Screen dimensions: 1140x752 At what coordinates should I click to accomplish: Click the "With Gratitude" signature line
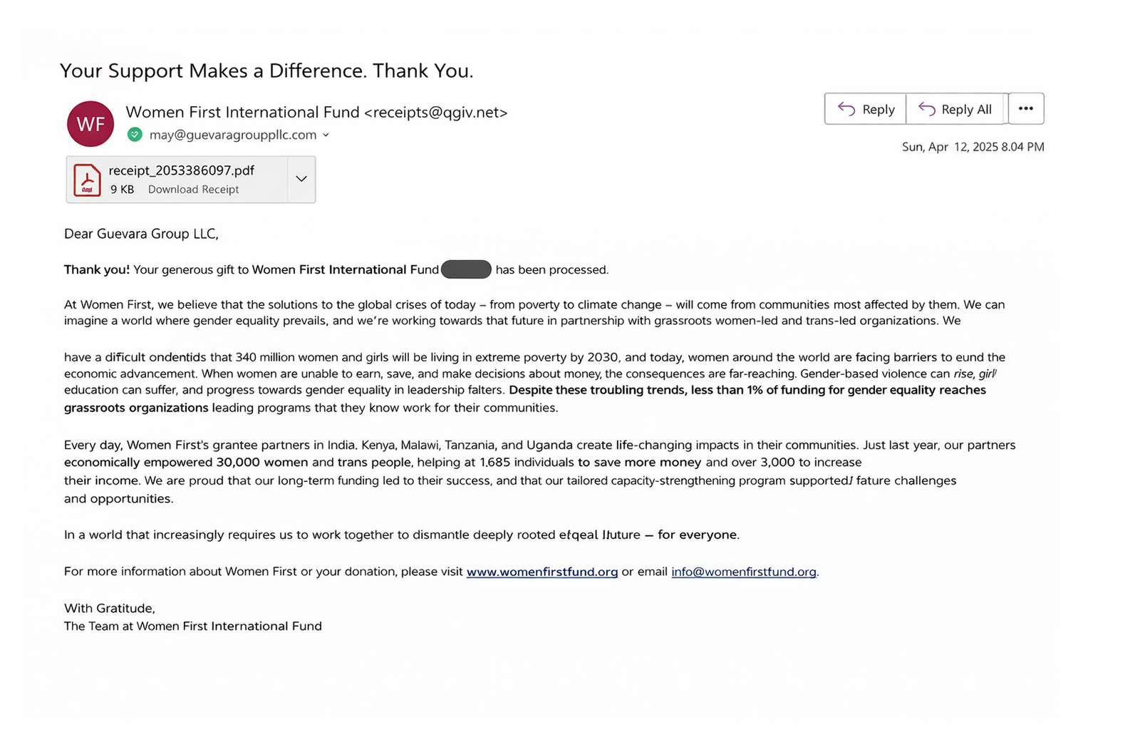click(x=110, y=608)
